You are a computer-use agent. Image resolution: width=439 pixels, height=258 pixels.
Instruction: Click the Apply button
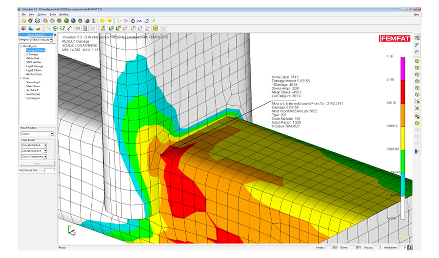coord(37,163)
